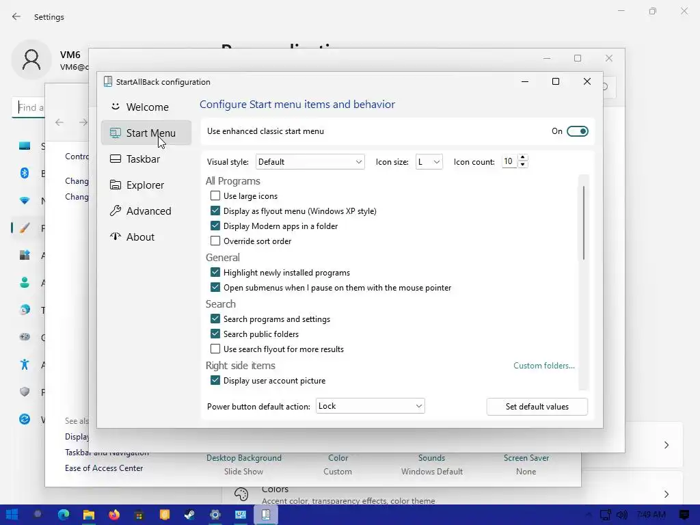The image size is (700, 525).
Task: Go back in the Settings window
Action: pyautogui.click(x=16, y=16)
